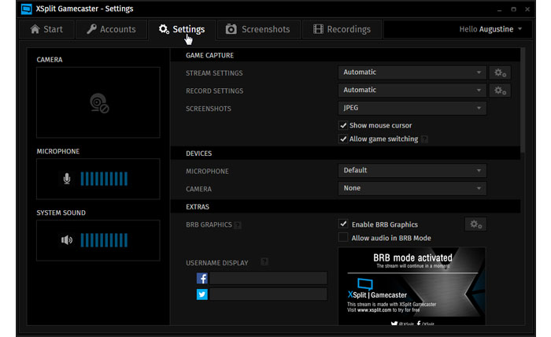
Task: Open stream settings gear button
Action: coord(500,72)
